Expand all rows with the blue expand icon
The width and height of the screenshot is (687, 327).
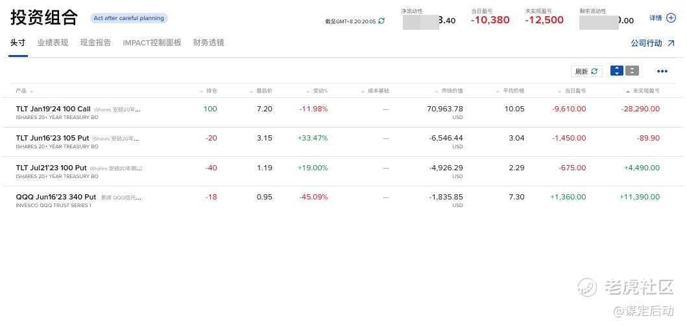[616, 71]
